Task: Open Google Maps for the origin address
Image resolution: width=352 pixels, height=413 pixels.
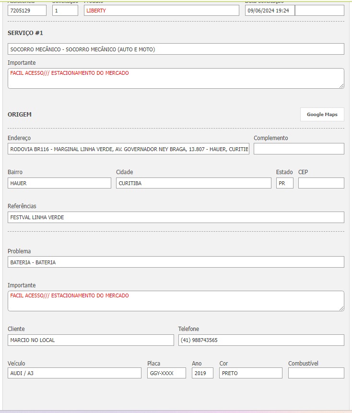Action: coord(322,115)
